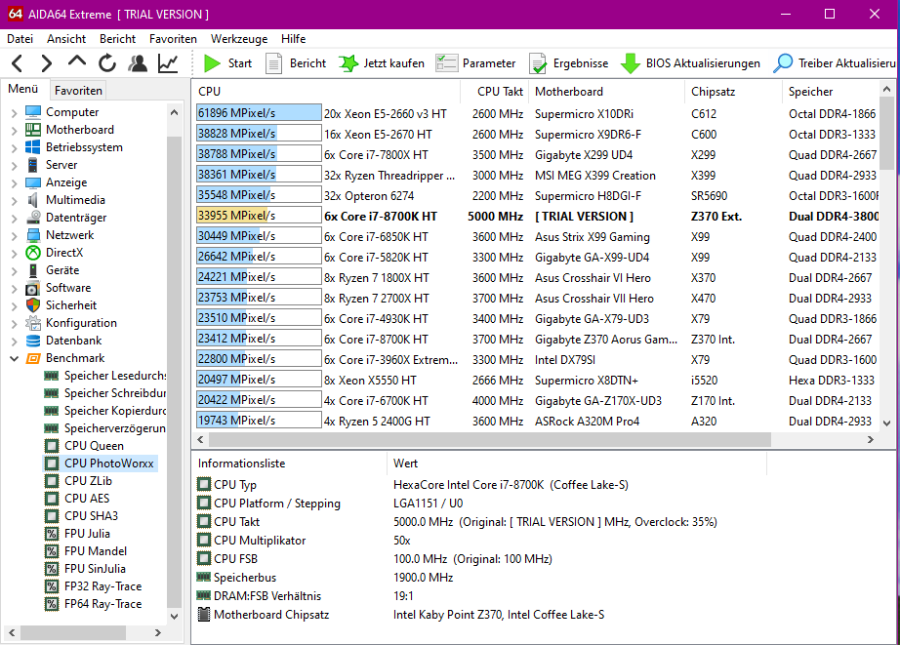
Task: Click the refresh icon in the toolbar
Action: (107, 62)
